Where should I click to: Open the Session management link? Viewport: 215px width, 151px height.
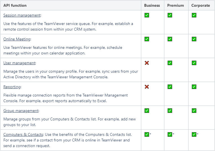(x=22, y=15)
